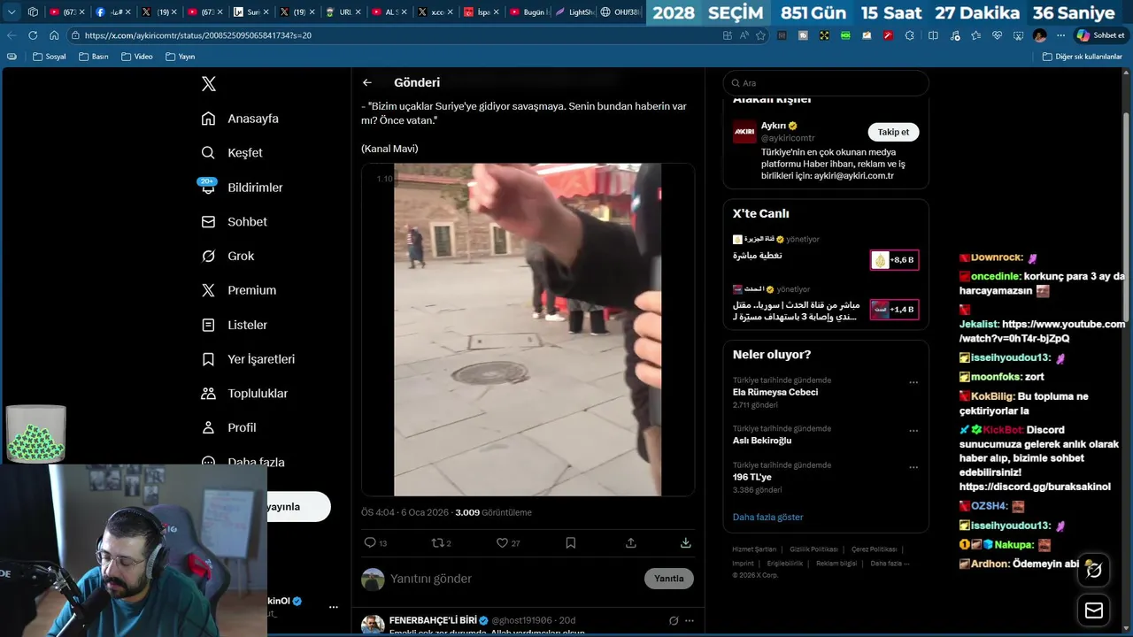1133x637 pixels.
Task: Open Hizmet Şartları footer link
Action: click(754, 549)
